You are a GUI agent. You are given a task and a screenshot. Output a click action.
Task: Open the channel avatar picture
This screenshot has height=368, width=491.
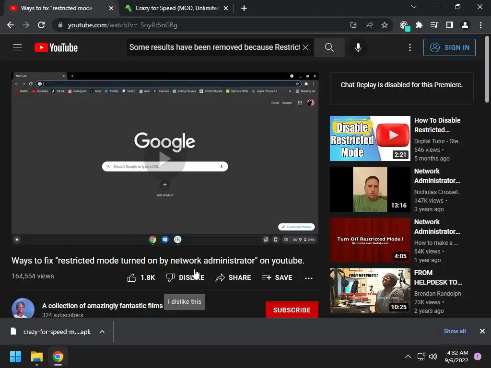click(x=23, y=309)
